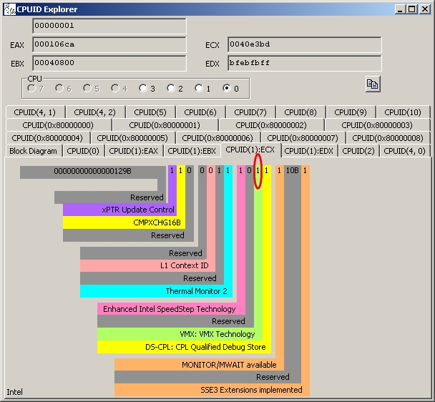Close the CPUID Explorer window
This screenshot has height=402, width=435.
point(425,9)
